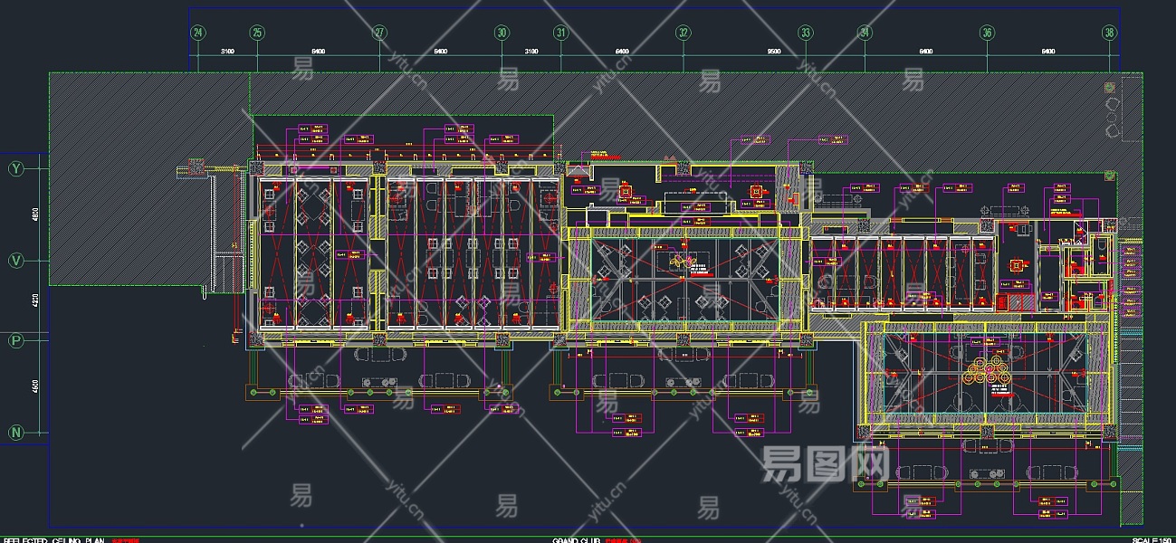Select grid axis bubble 38

[1109, 33]
